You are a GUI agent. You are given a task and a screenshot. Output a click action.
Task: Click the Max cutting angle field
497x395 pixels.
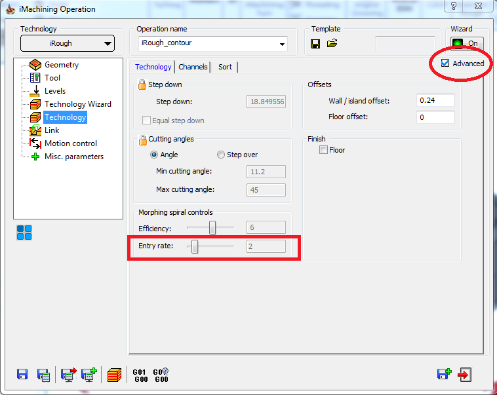point(266,190)
